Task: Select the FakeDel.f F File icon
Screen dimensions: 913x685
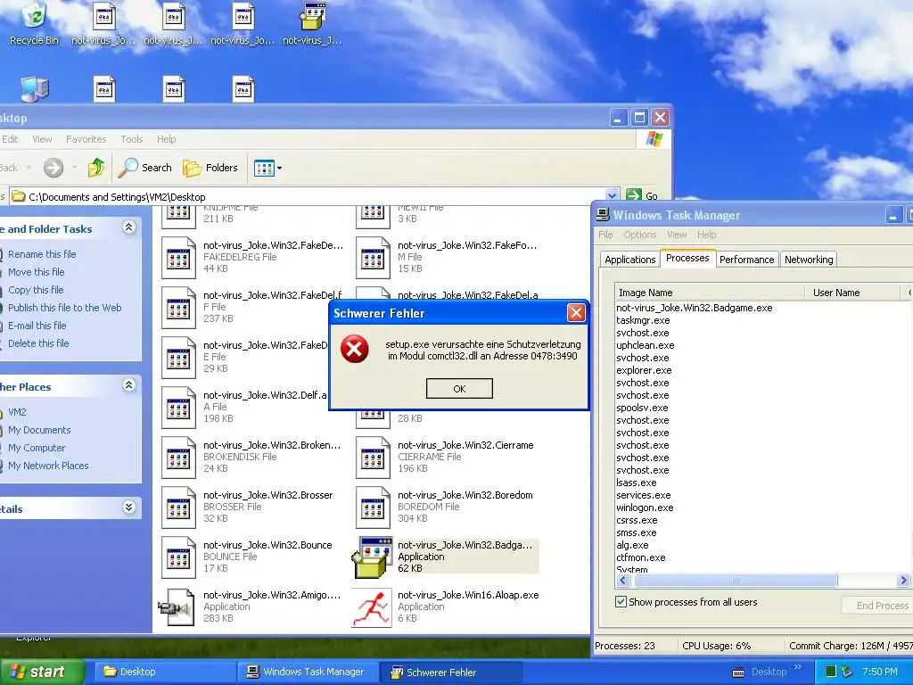Action: point(178,308)
